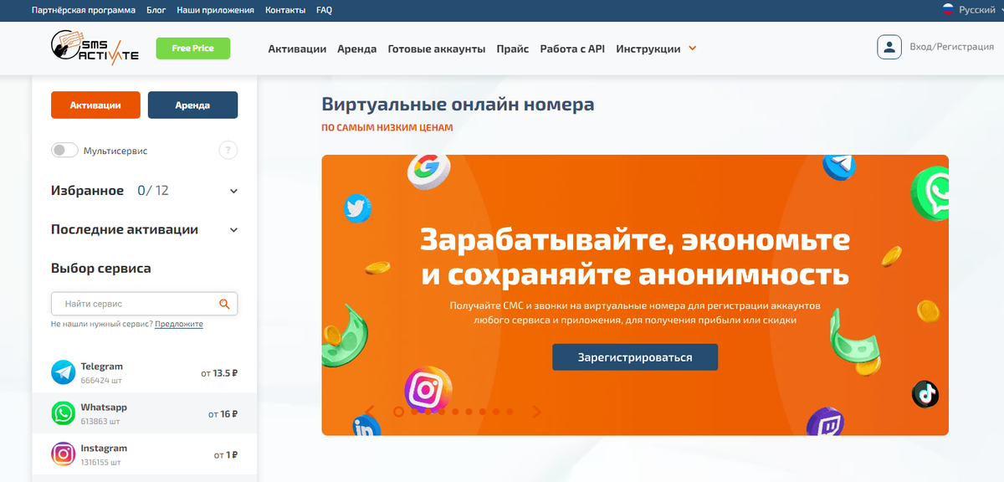Open Инструкции menu item
The width and height of the screenshot is (1004, 482).
(648, 49)
